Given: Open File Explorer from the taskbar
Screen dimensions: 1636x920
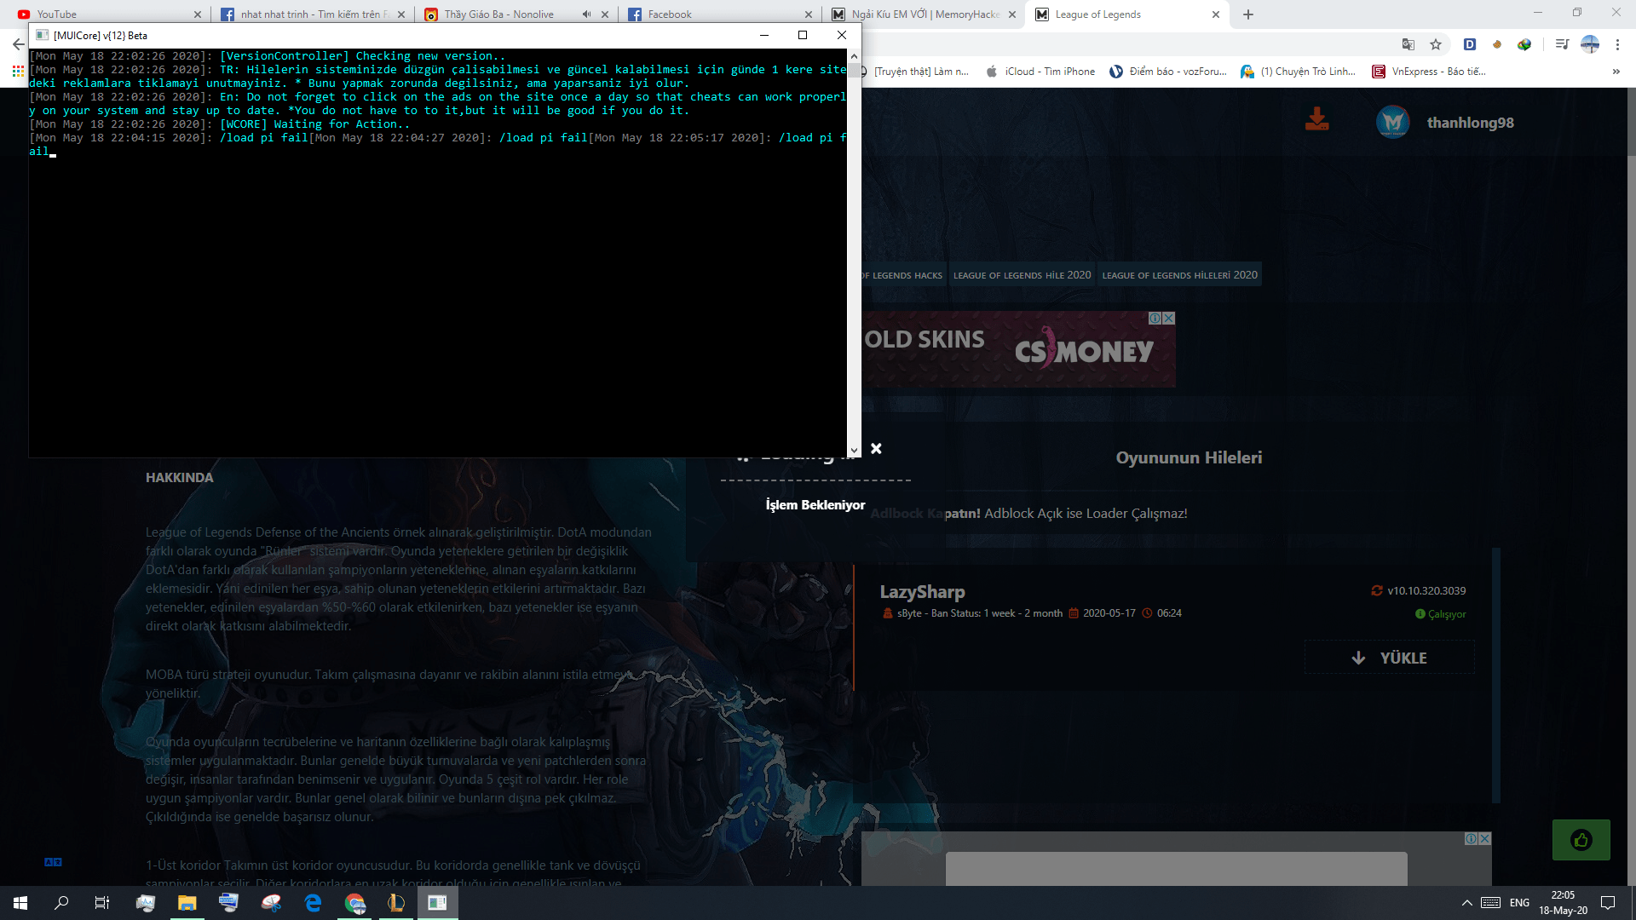Looking at the screenshot, I should (x=187, y=903).
